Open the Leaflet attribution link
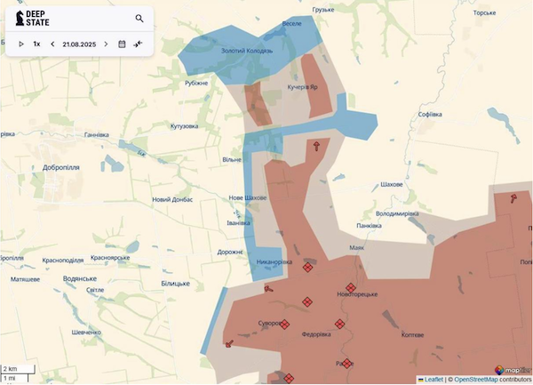The width and height of the screenshot is (533, 385). tap(433, 380)
